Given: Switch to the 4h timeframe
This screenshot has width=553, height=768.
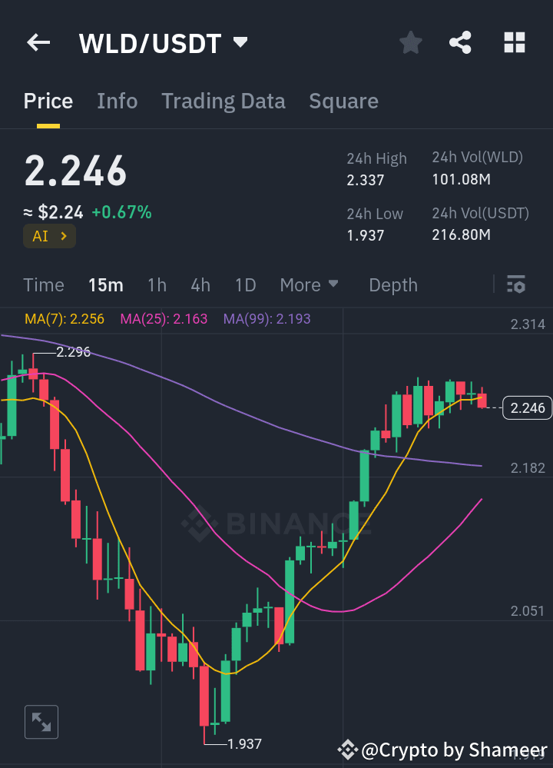Looking at the screenshot, I should pos(200,284).
